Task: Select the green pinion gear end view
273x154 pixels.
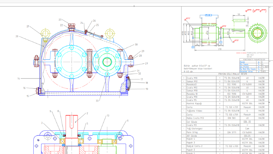Action: pyautogui.click(x=257, y=33)
